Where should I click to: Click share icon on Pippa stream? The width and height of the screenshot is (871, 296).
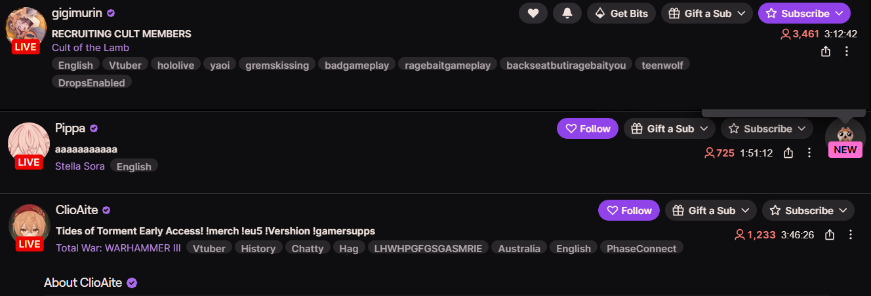tap(789, 153)
